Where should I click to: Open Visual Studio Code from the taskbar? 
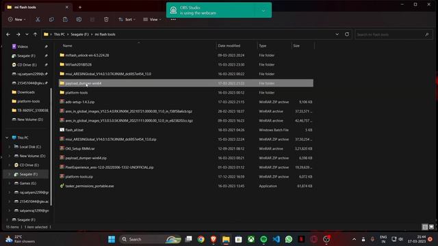[x=276, y=239]
